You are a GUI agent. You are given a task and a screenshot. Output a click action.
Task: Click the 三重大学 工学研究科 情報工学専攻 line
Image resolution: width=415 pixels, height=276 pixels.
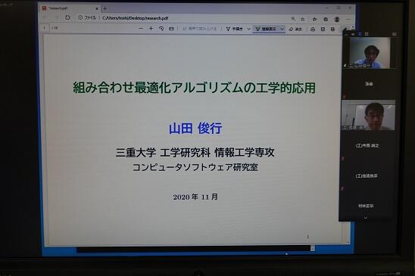pos(195,153)
